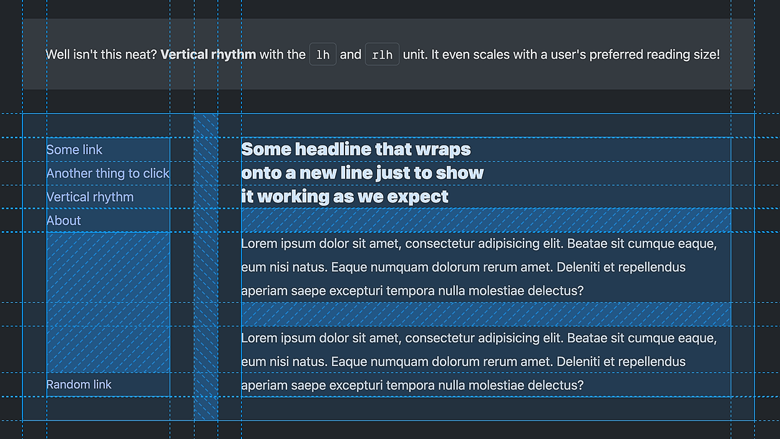Click headline line "it working as we expect"

(344, 197)
